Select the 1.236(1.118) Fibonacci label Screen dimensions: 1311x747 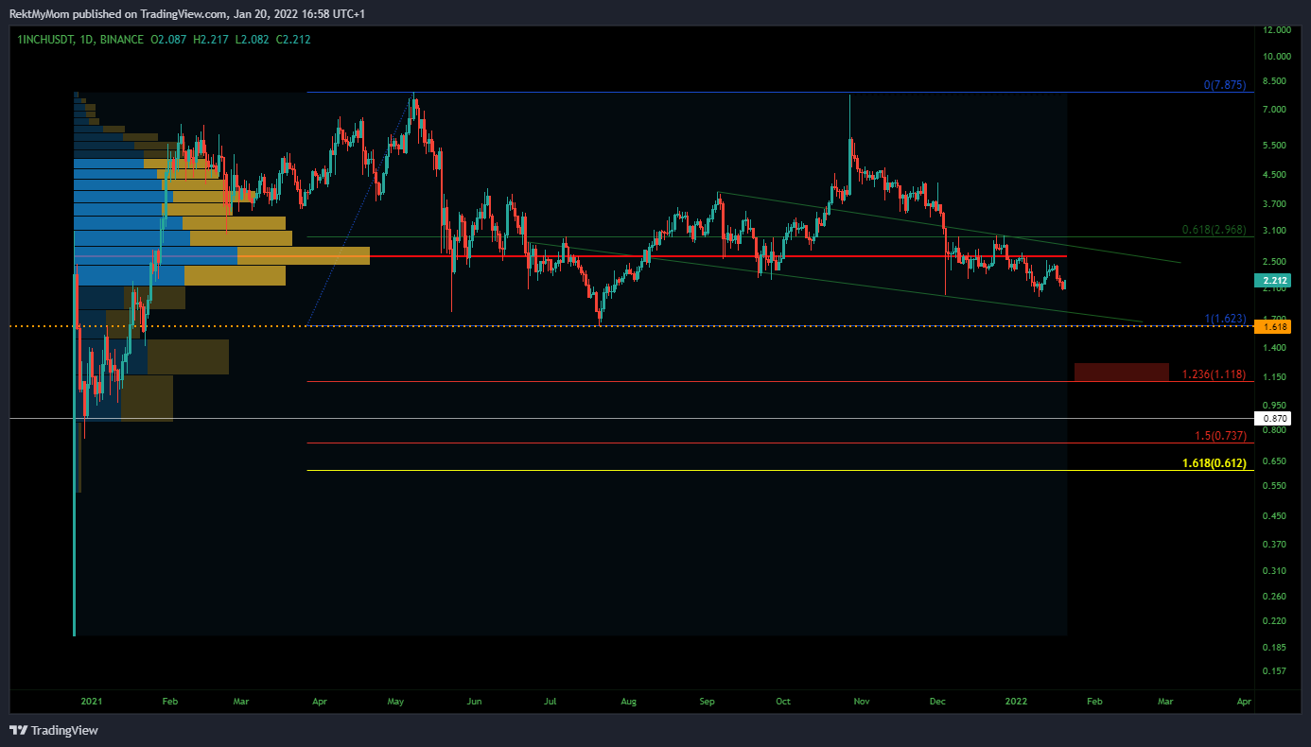(1215, 375)
